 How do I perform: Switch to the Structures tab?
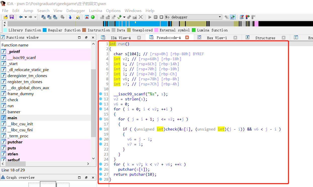point(265,38)
